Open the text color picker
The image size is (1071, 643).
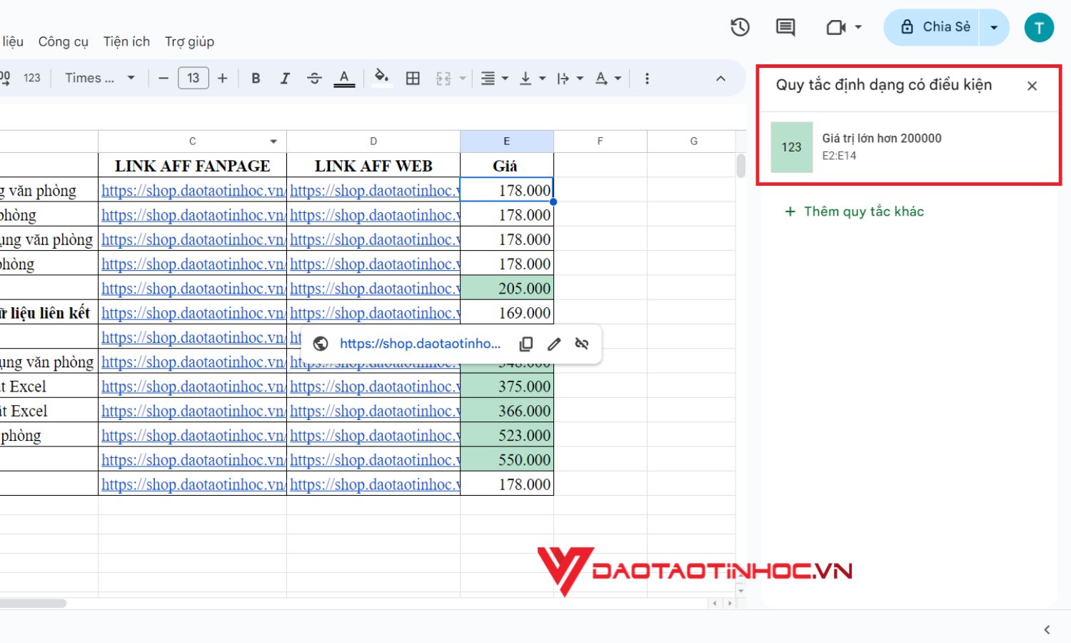tap(344, 78)
